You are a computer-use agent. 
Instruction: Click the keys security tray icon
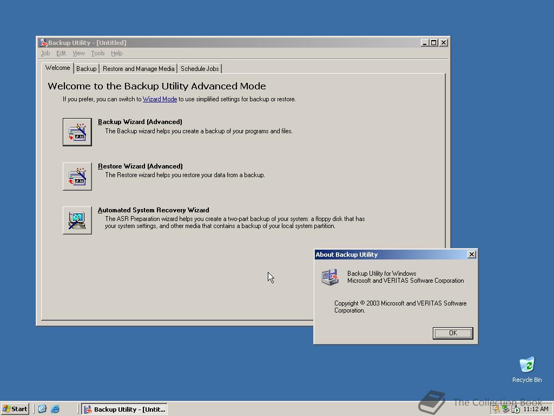click(497, 409)
